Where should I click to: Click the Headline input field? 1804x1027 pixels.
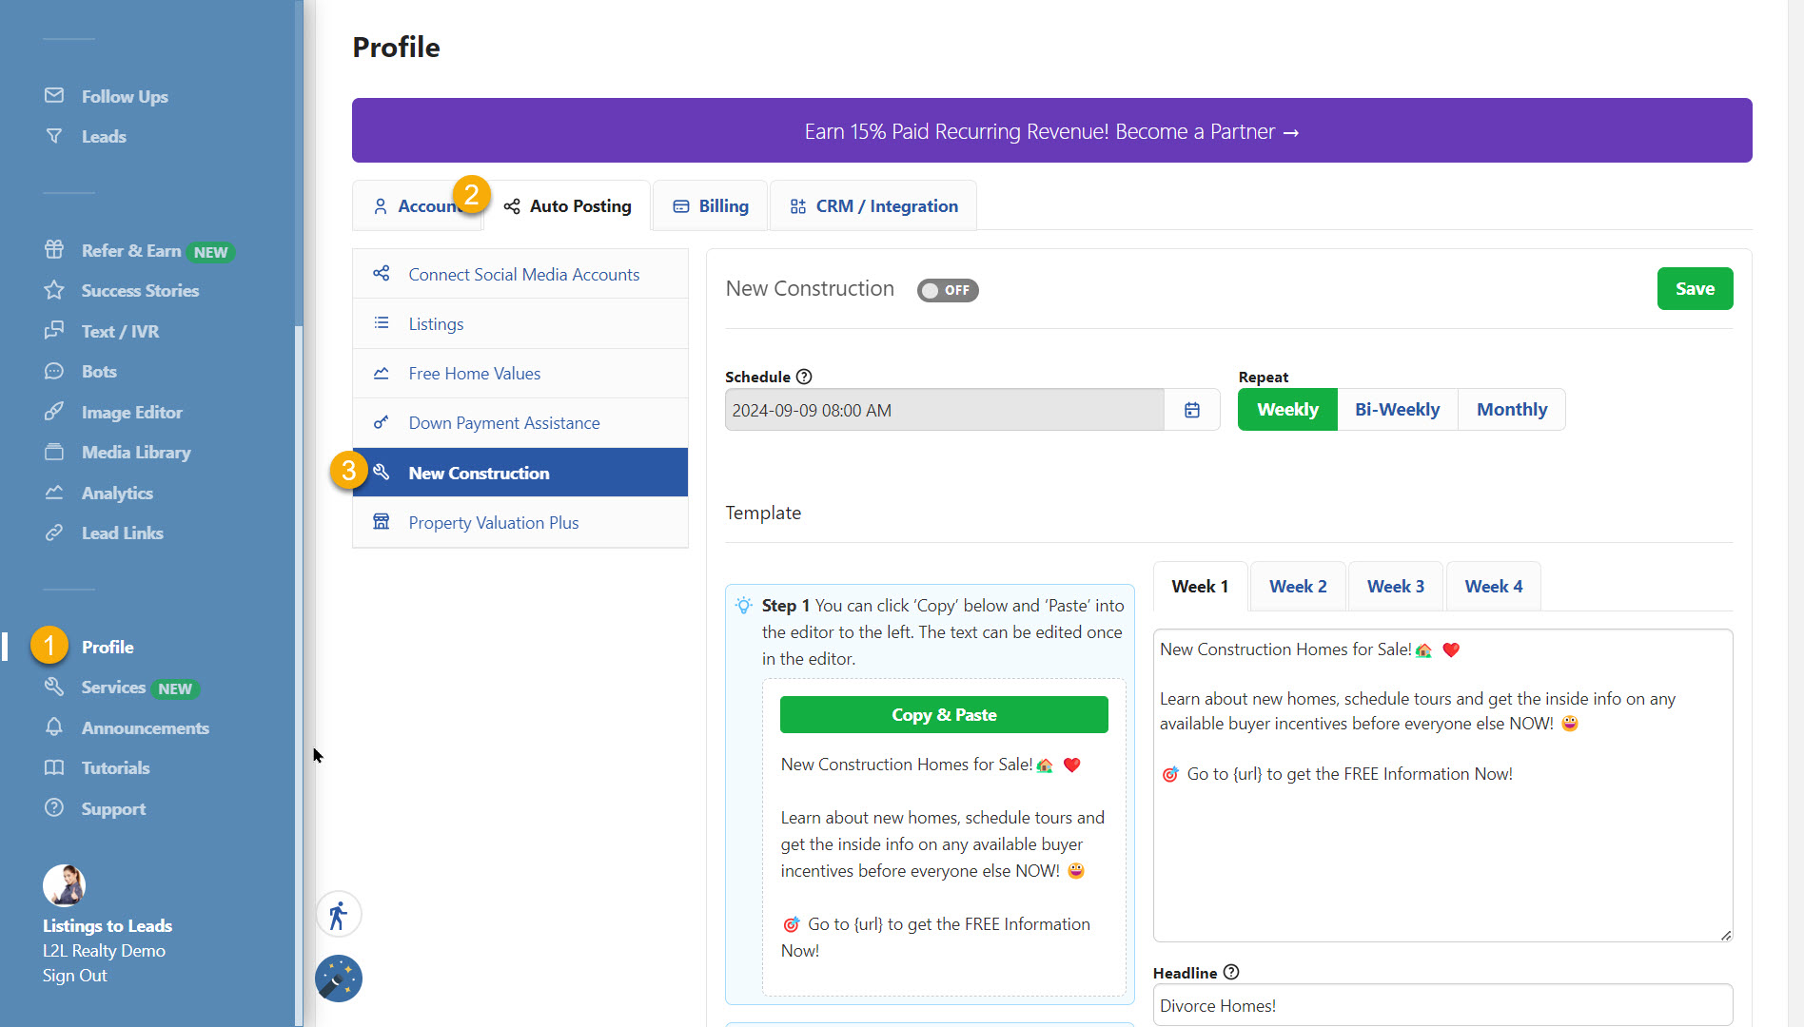coord(1441,1005)
